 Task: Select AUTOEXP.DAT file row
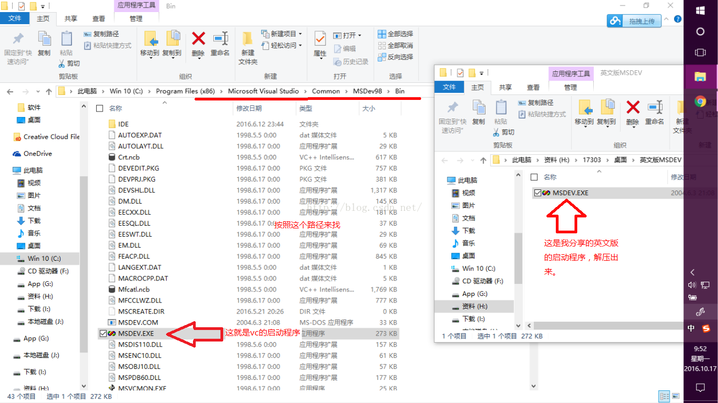coord(248,135)
